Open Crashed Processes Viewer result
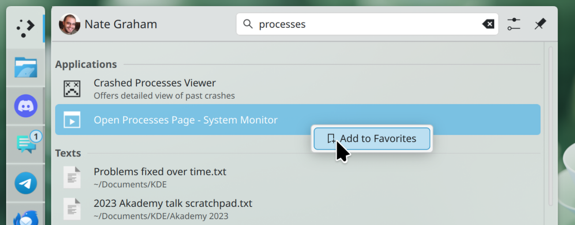575x225 pixels. (154, 88)
